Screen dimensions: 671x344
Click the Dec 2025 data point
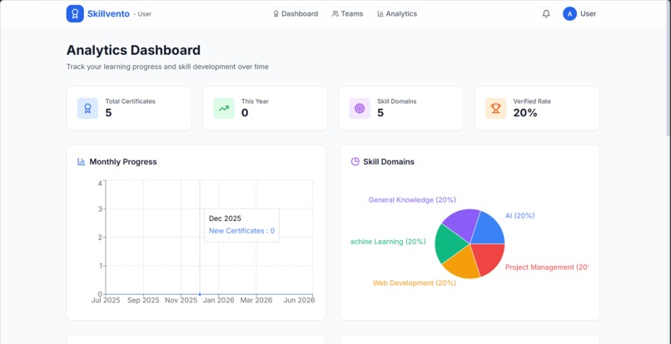point(200,294)
